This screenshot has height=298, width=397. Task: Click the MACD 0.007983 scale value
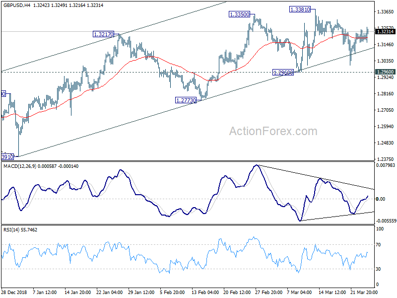point(386,165)
